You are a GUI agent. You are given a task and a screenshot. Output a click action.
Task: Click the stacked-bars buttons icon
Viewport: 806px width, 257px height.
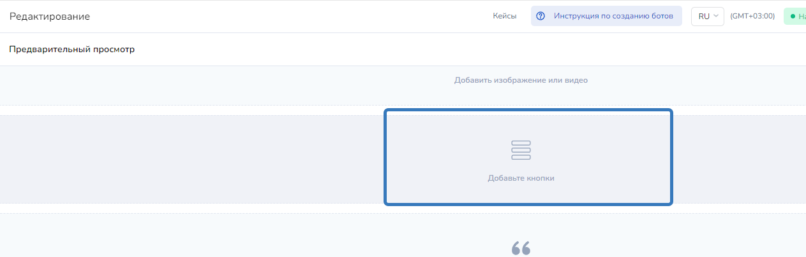tap(521, 150)
